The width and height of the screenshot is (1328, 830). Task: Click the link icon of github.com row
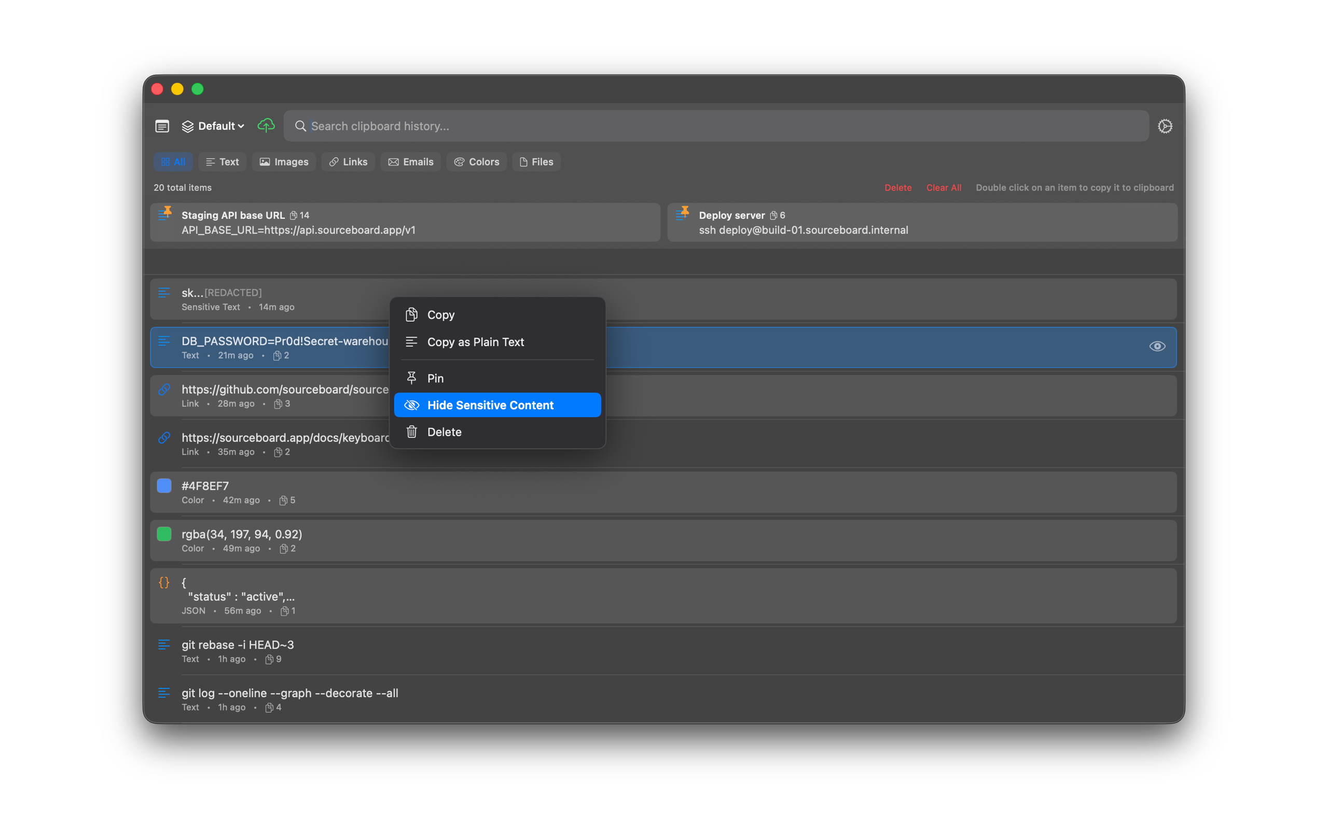pyautogui.click(x=164, y=389)
